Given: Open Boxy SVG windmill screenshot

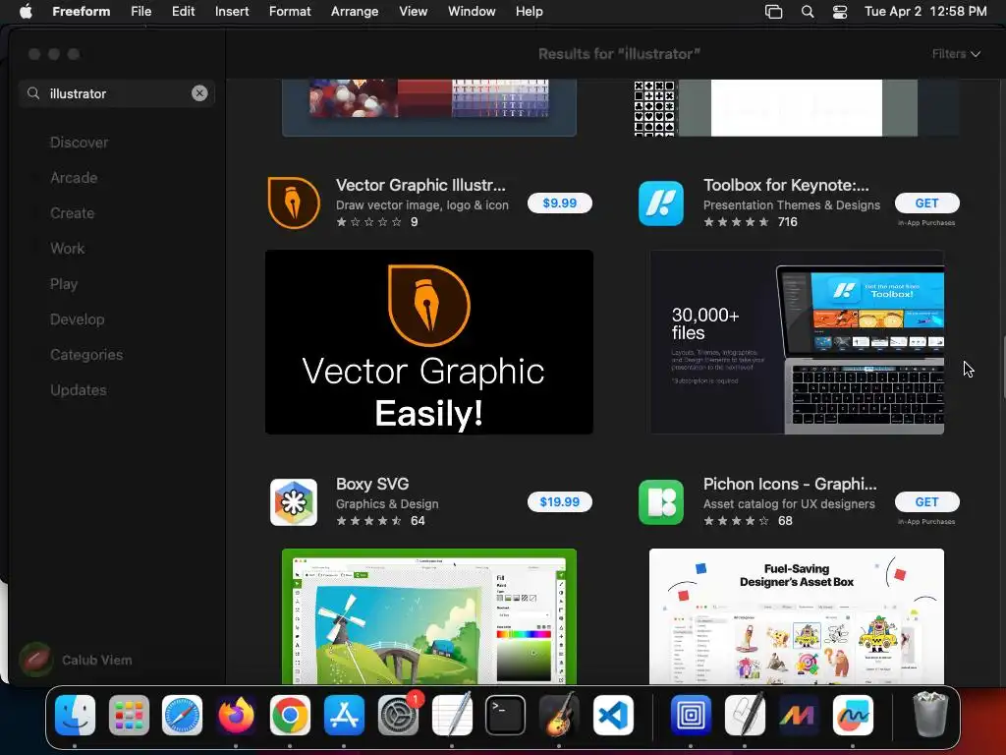Looking at the screenshot, I should click(x=429, y=616).
